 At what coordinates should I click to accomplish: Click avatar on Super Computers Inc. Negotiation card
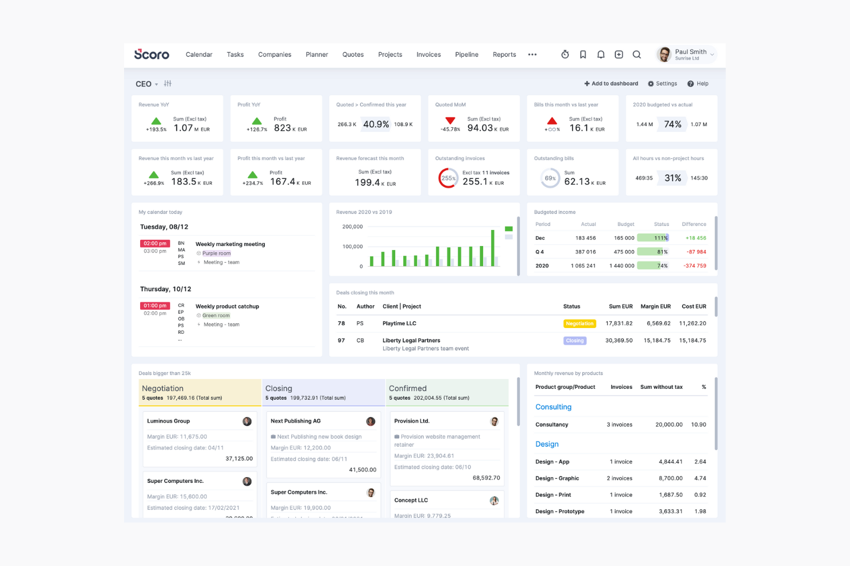point(247,482)
